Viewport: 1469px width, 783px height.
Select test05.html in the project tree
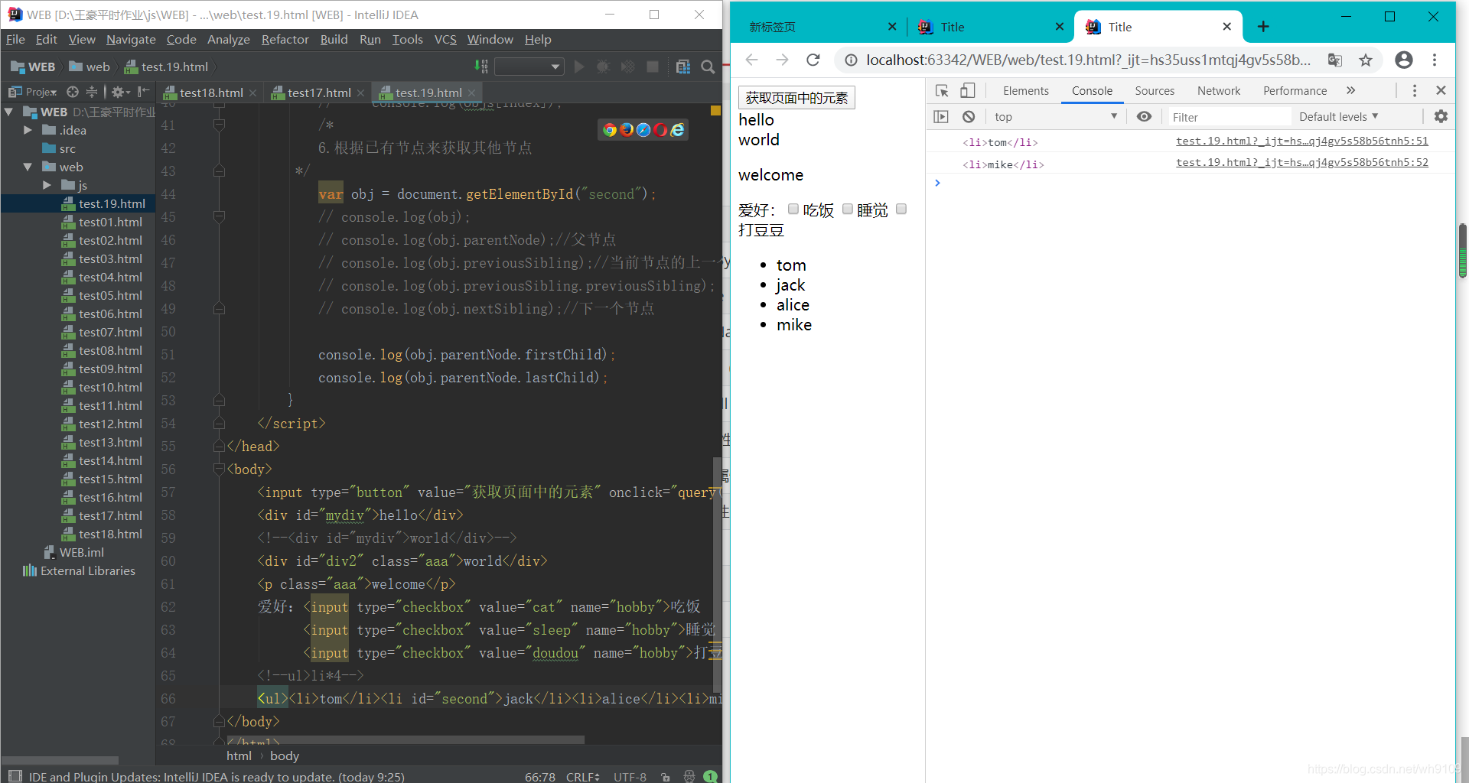(110, 295)
